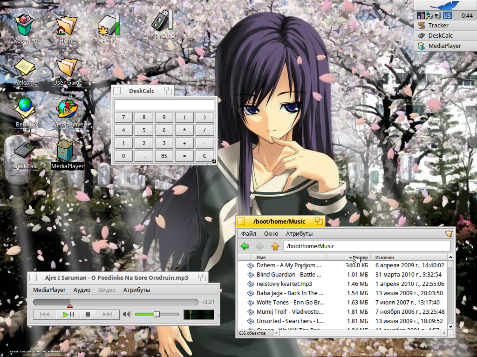Screen dimensions: 477x357
Task: Skip to next track in MediaPlayer
Action: (x=108, y=315)
